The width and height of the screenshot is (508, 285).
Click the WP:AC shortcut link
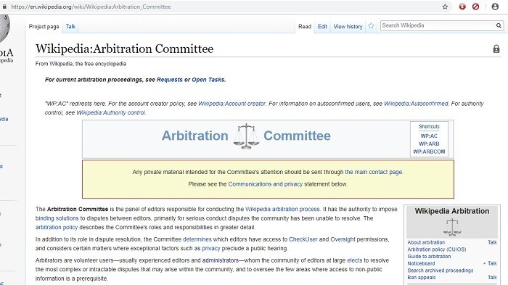tap(429, 136)
